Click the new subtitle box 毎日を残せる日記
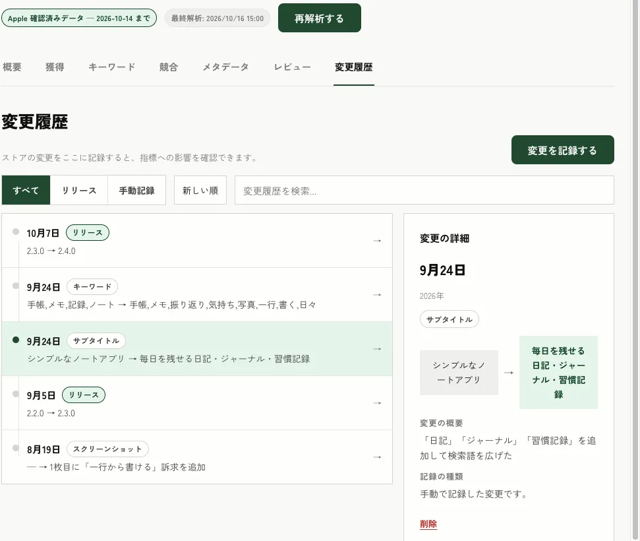 [x=558, y=373]
